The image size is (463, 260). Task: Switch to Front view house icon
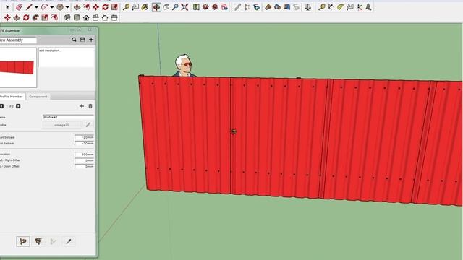click(86, 17)
